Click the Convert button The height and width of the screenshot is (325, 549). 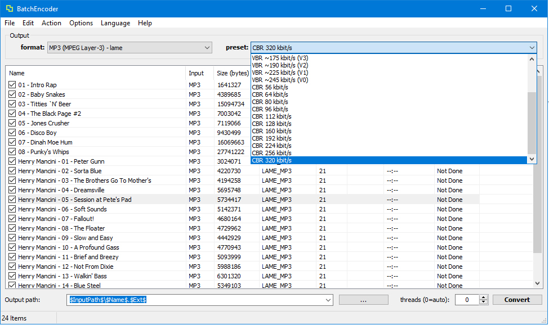pyautogui.click(x=517, y=300)
